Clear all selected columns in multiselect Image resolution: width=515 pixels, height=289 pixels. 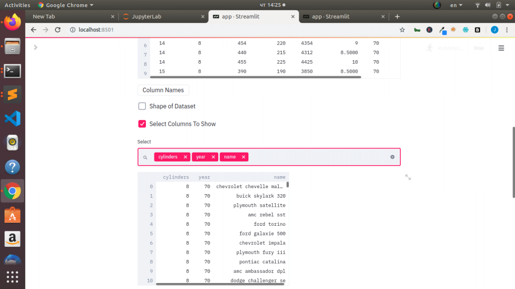(x=392, y=157)
